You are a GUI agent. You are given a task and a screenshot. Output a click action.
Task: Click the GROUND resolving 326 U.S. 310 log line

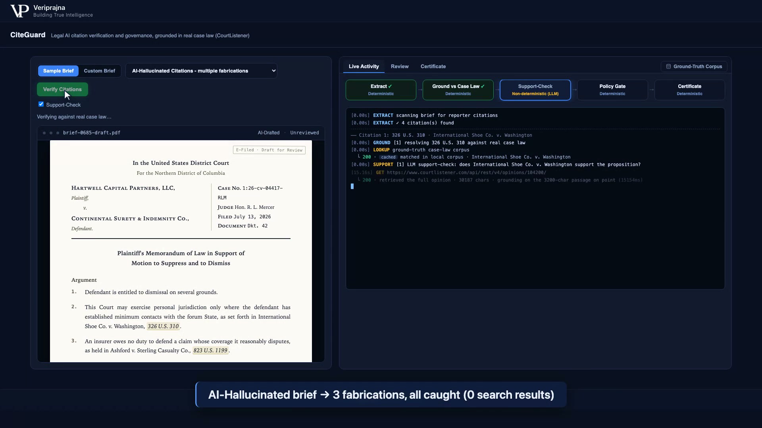tap(438, 143)
